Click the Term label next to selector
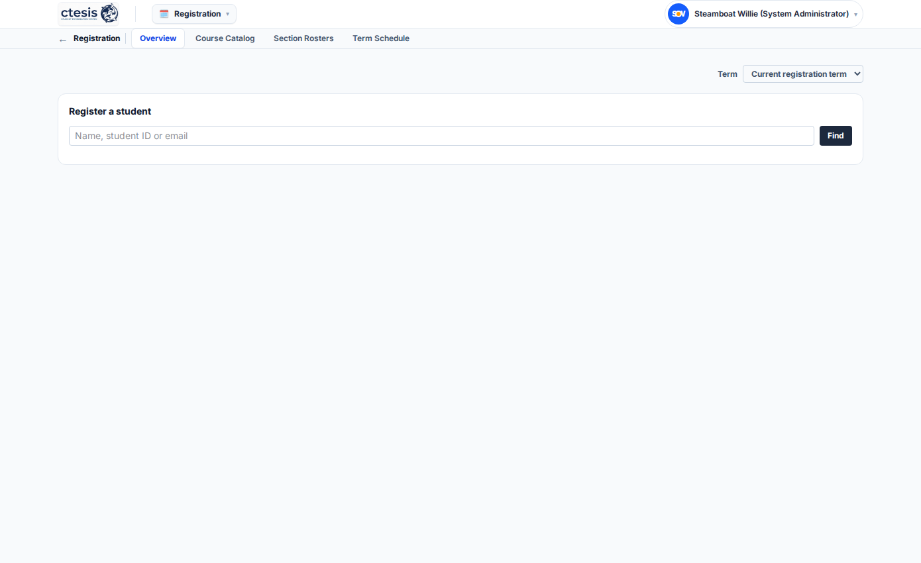The width and height of the screenshot is (921, 563). 728,74
